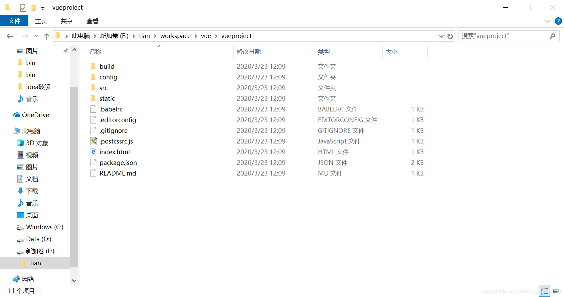Select tian folder in navigation tree
This screenshot has width=564, height=297.
[x=35, y=263]
